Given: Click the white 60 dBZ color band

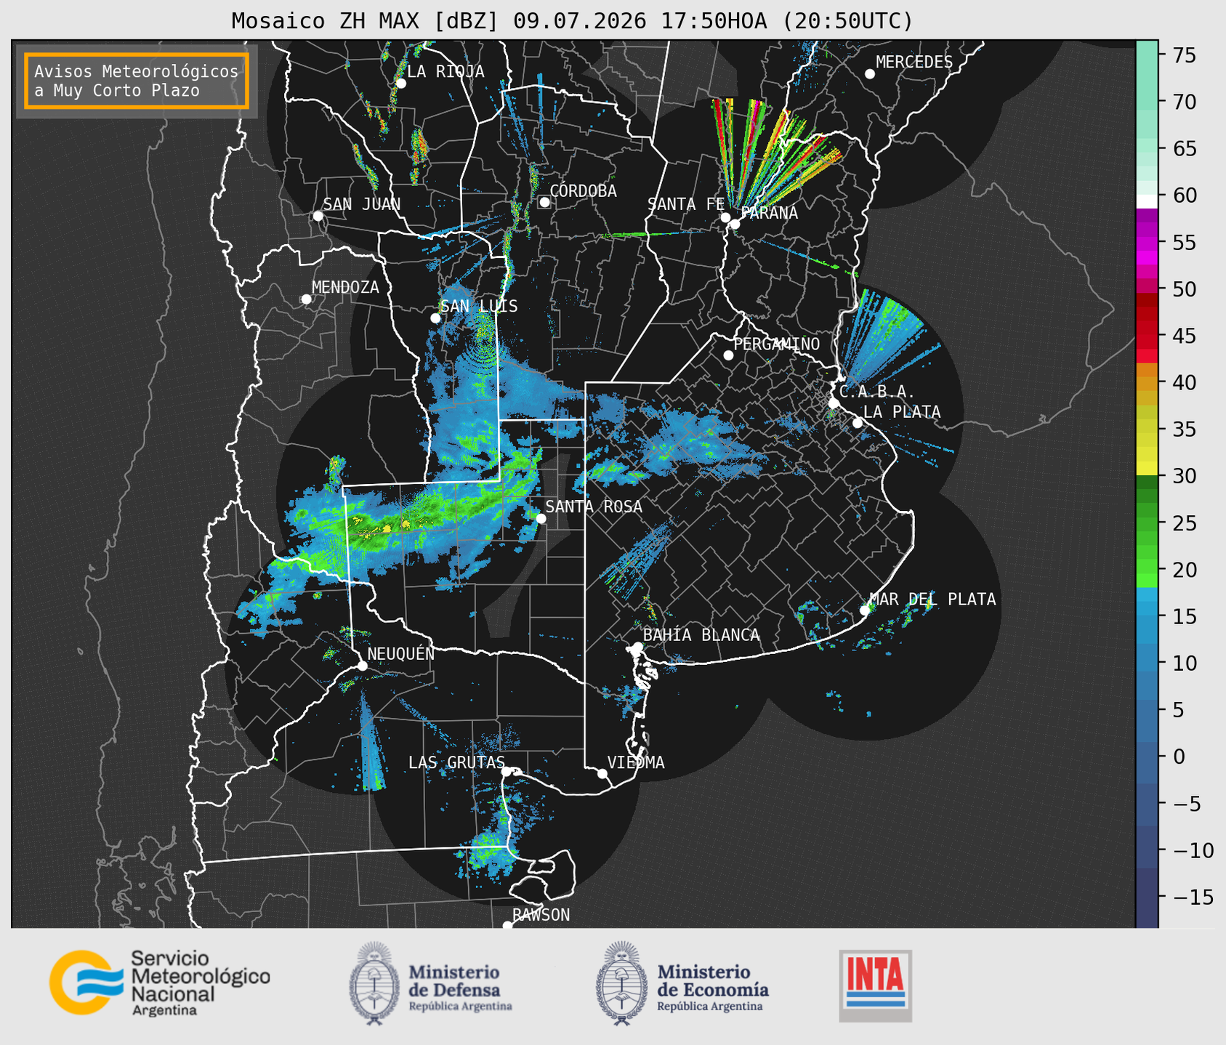Looking at the screenshot, I should tap(1147, 201).
